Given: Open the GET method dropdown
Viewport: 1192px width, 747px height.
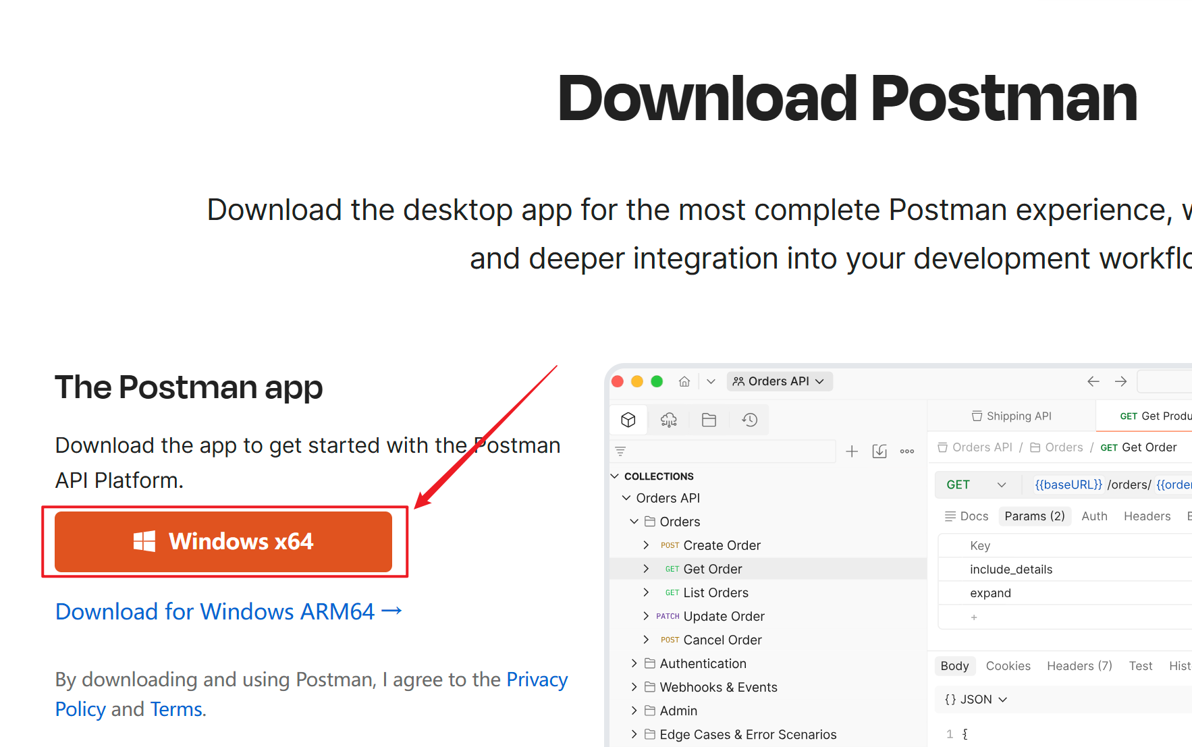Looking at the screenshot, I should click(976, 485).
